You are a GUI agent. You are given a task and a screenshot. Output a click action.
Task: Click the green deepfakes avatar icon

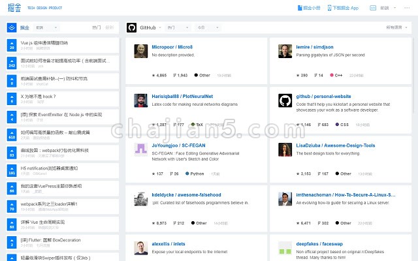pos(285,248)
